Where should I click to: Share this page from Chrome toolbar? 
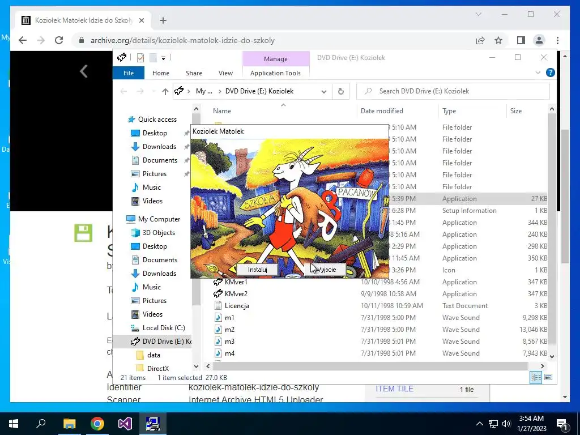(x=480, y=40)
